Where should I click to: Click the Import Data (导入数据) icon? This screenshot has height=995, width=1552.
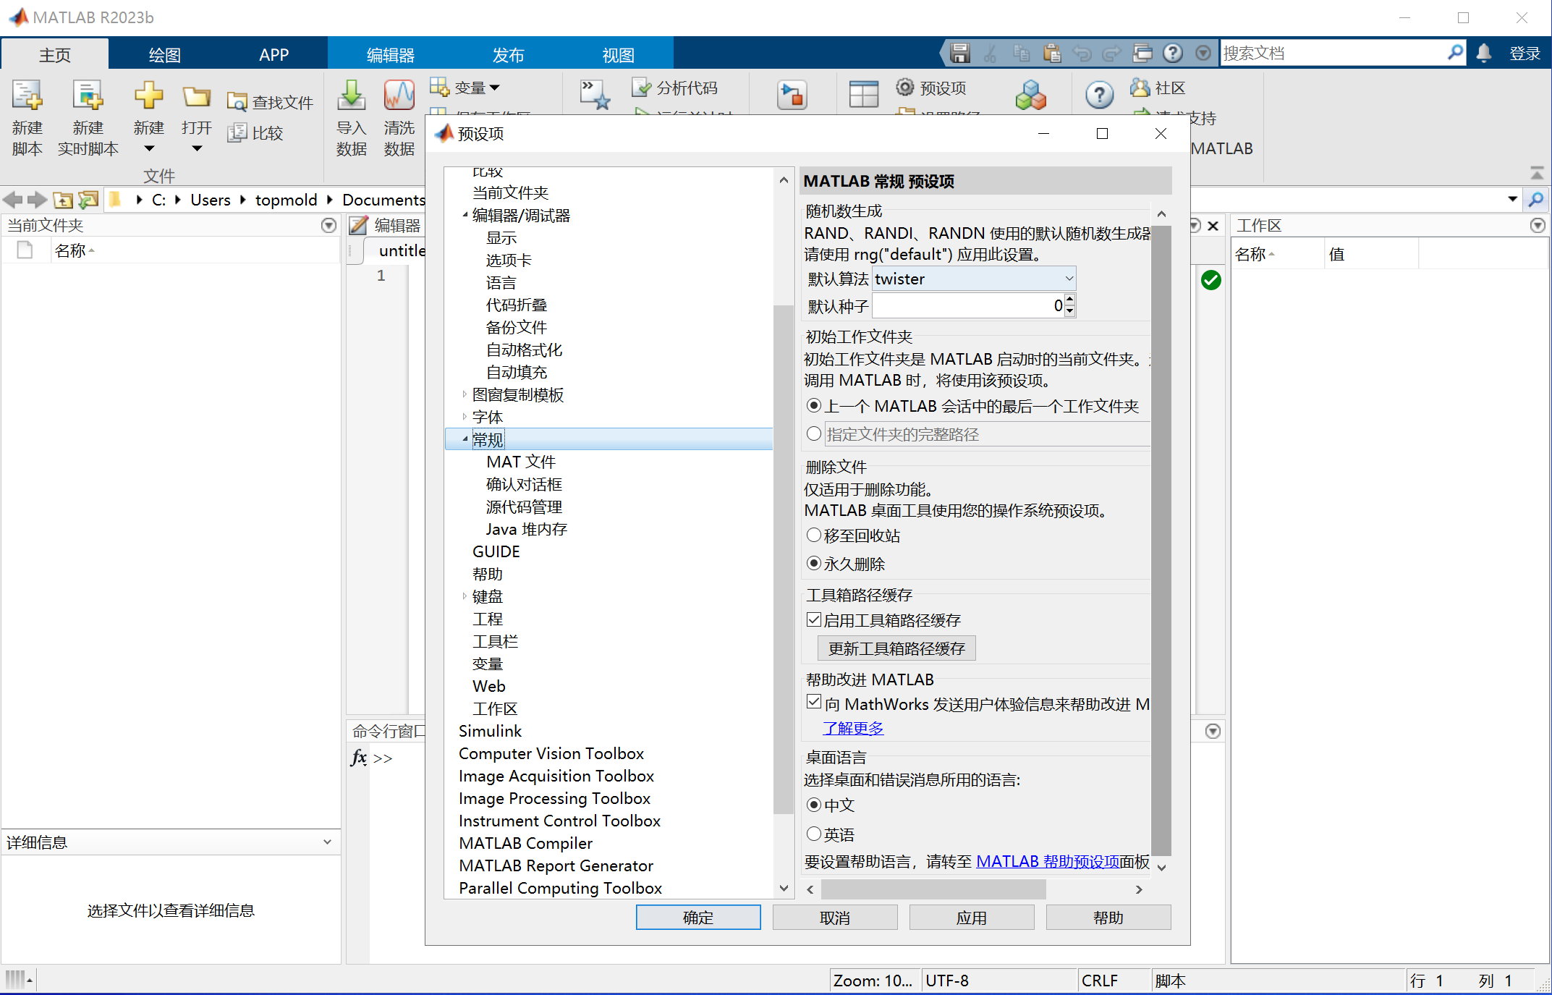[351, 96]
